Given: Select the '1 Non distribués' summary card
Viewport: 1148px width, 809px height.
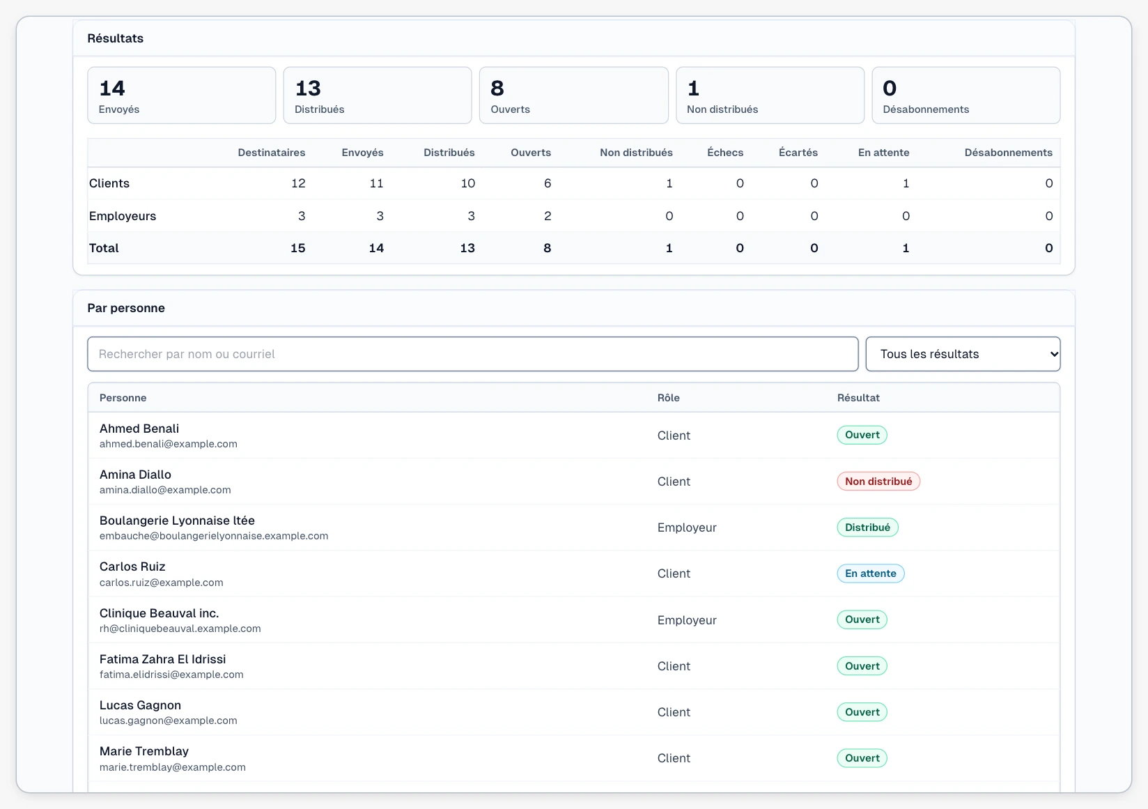Looking at the screenshot, I should 770,95.
